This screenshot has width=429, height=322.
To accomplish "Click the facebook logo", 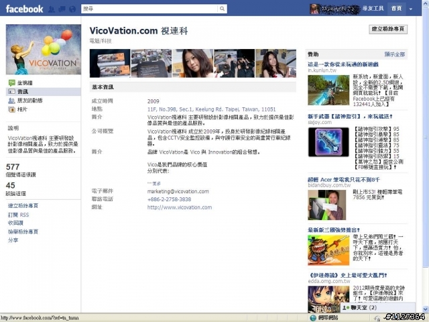I will click(x=24, y=9).
